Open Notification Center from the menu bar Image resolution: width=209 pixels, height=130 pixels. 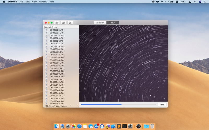pos(204,2)
